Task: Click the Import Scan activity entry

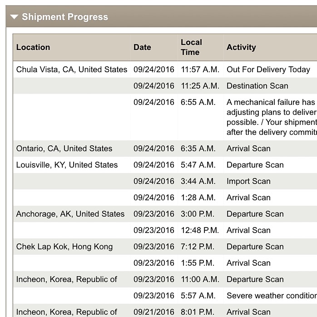Action: click(248, 181)
